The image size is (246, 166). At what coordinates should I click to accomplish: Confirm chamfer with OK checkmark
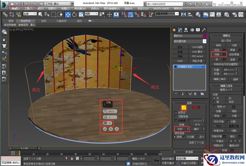[x=105, y=129]
